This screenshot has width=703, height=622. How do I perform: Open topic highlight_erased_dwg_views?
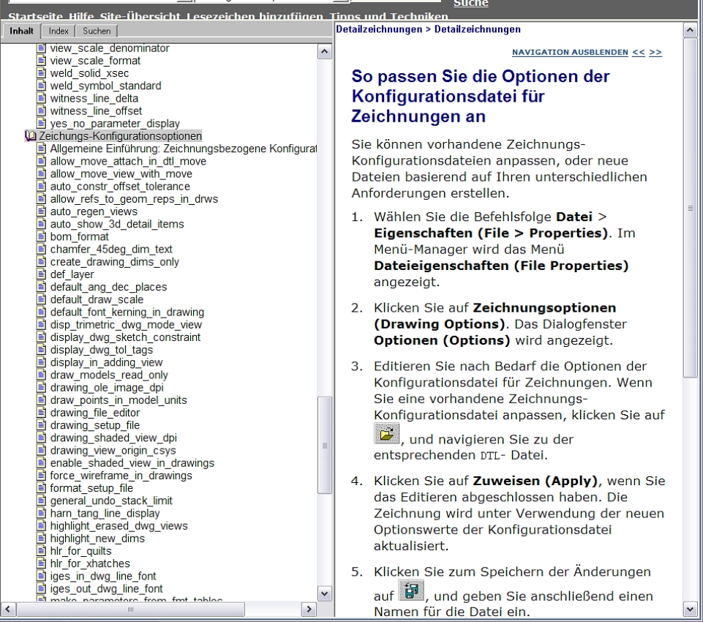coord(119,525)
